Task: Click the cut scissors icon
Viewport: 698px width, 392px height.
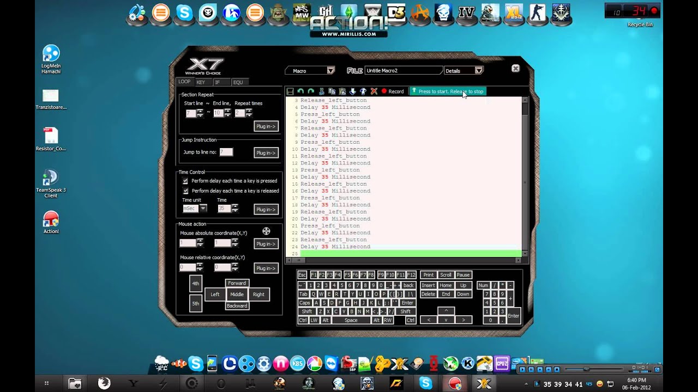Action: (322, 91)
